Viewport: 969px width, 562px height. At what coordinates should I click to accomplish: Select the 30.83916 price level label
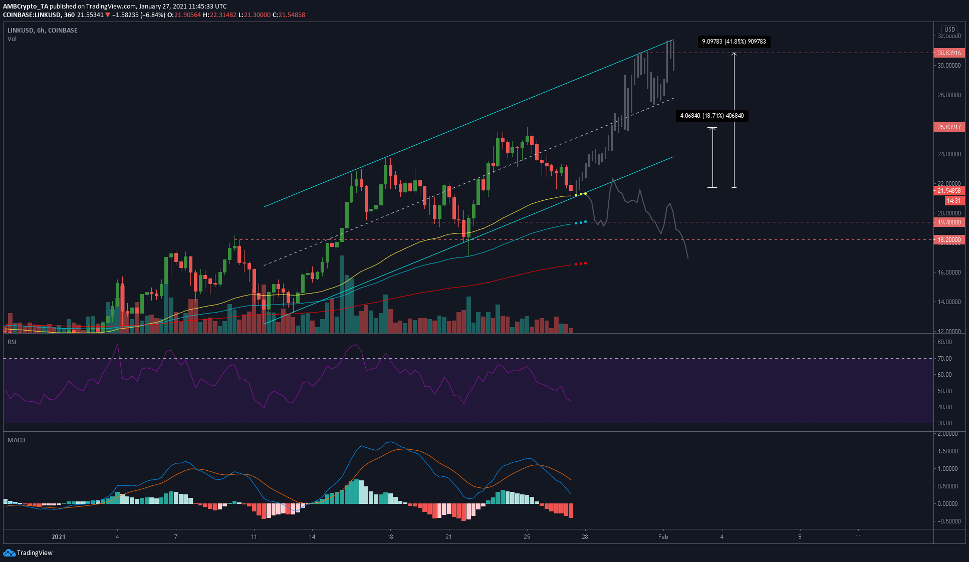(x=949, y=53)
